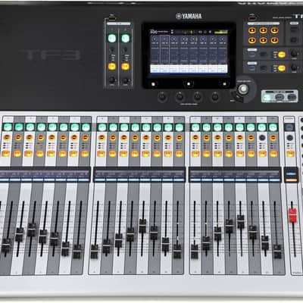Toggle the middle bank's eighth channel ON key
This screenshot has height=303, width=303.
[x=179, y=154]
